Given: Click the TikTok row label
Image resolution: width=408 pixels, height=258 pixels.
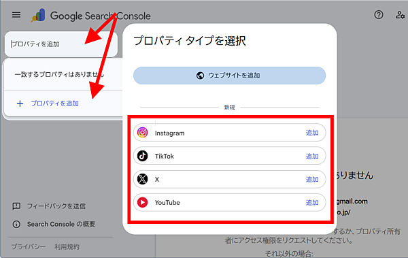Looking at the screenshot, I should (164, 157).
